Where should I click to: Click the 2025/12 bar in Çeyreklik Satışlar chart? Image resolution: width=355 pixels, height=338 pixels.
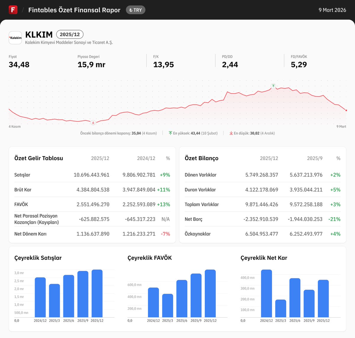click(97, 294)
